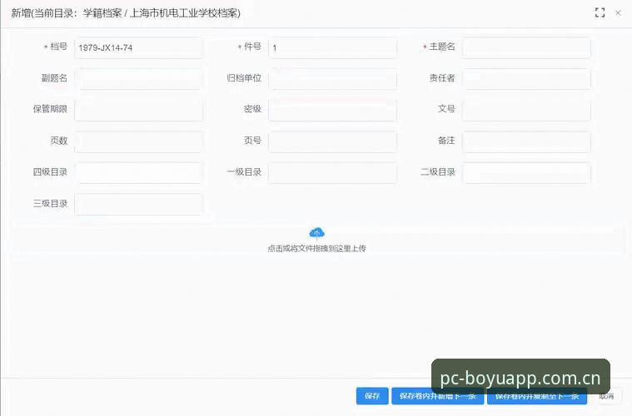
Task: Click the 归档单位 input box
Action: [332, 79]
